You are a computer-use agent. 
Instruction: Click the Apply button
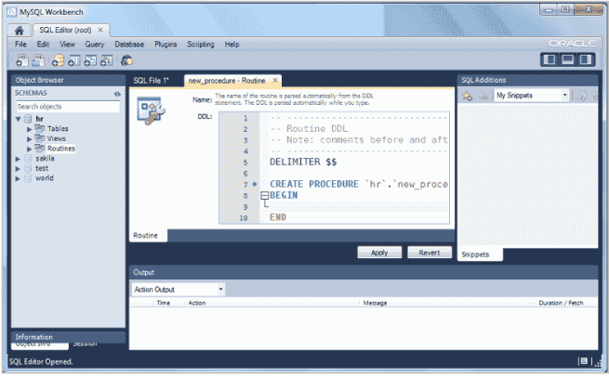pos(379,253)
